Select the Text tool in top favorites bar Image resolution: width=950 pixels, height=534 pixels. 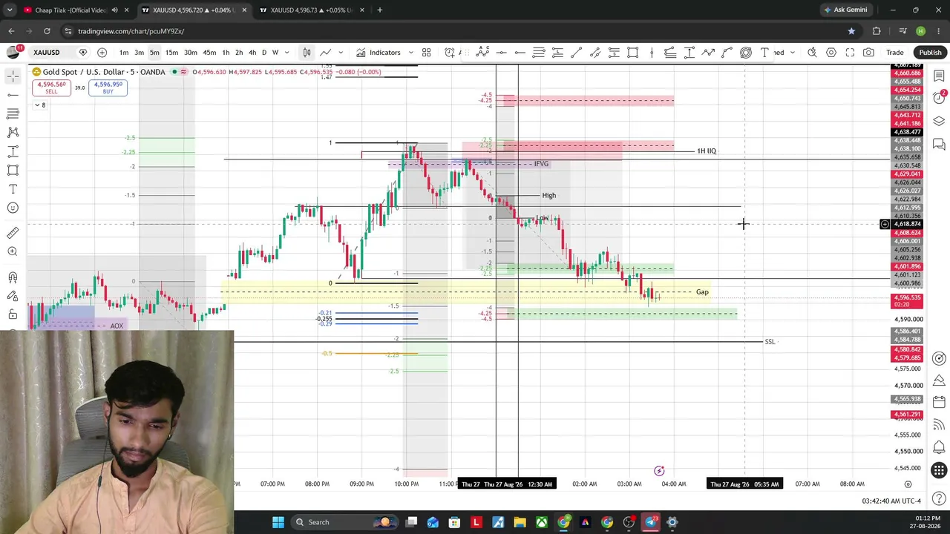[764, 53]
